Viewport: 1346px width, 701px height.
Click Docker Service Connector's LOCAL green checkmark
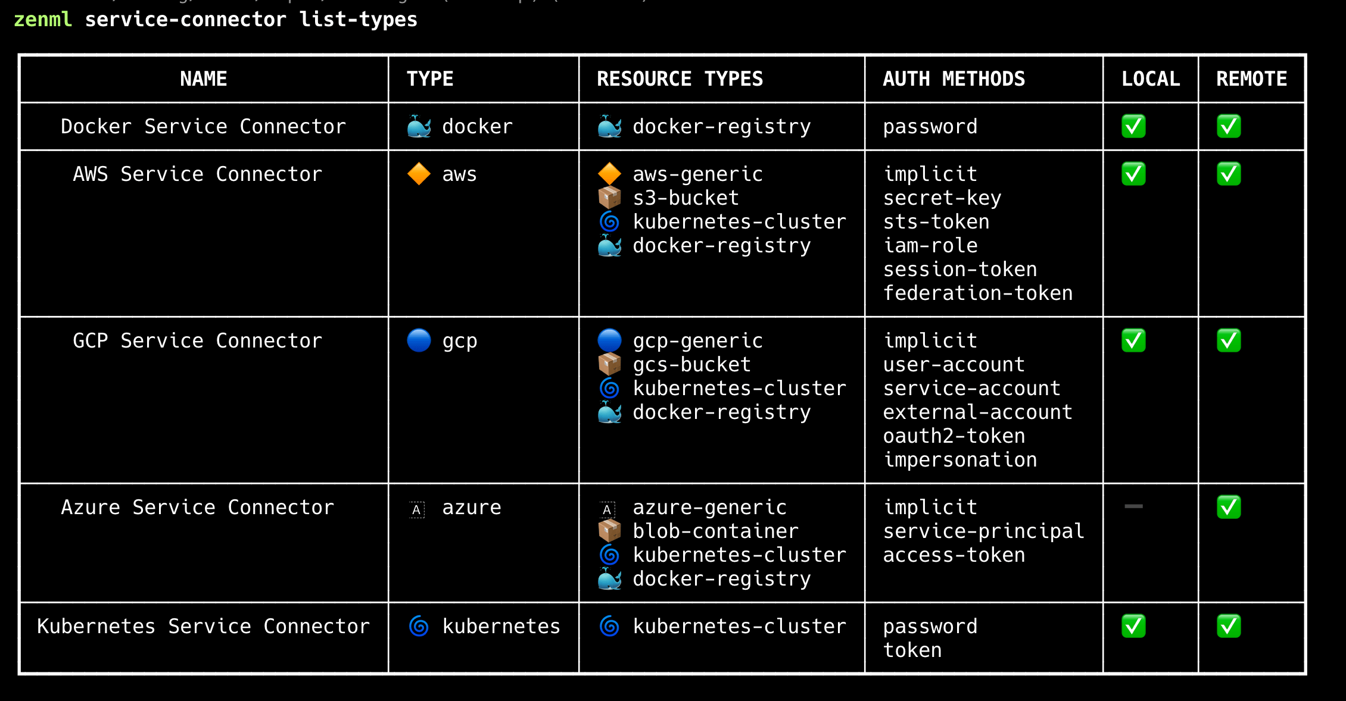pos(1133,126)
